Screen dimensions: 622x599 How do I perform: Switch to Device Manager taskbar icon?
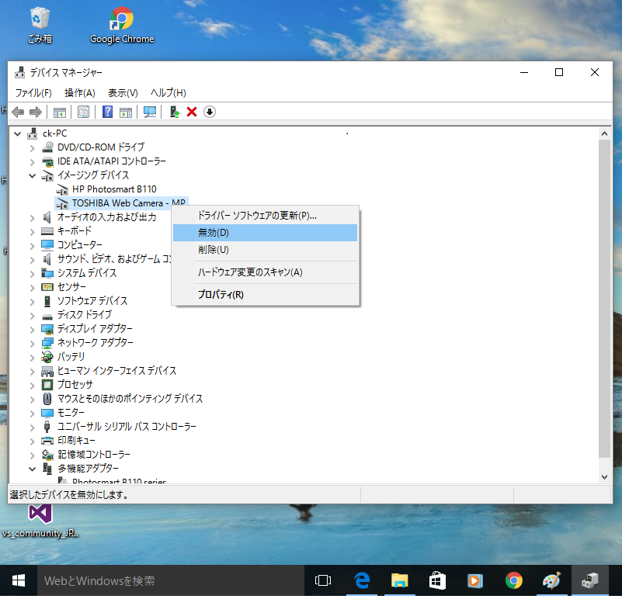(589, 580)
